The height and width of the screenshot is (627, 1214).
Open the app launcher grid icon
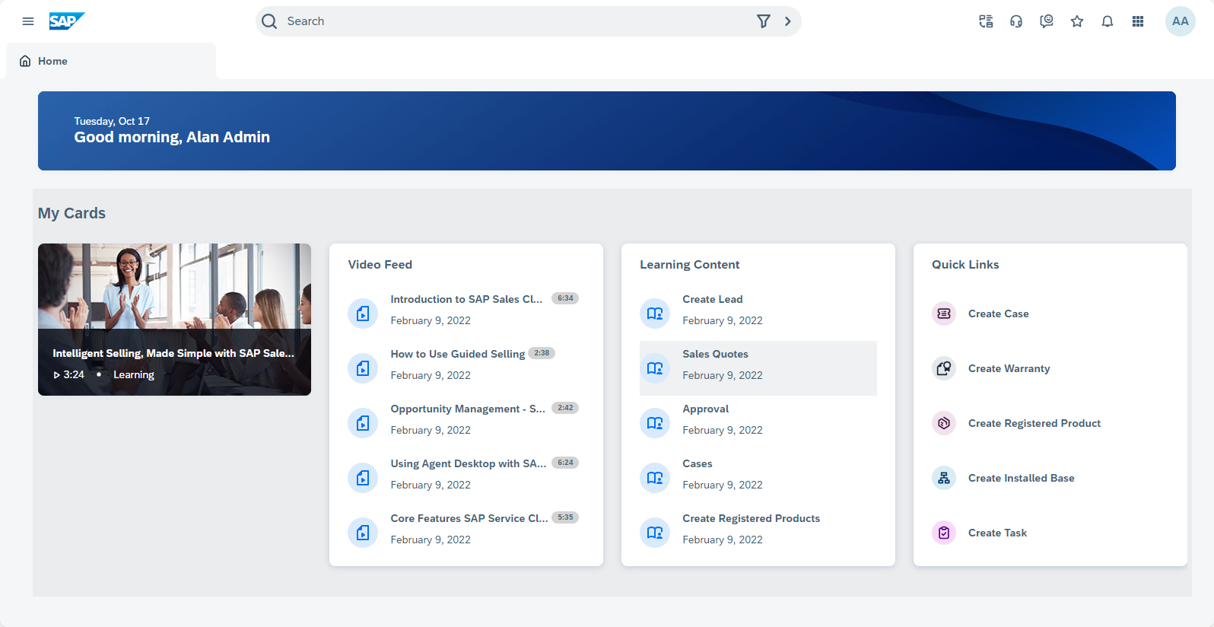point(1138,21)
